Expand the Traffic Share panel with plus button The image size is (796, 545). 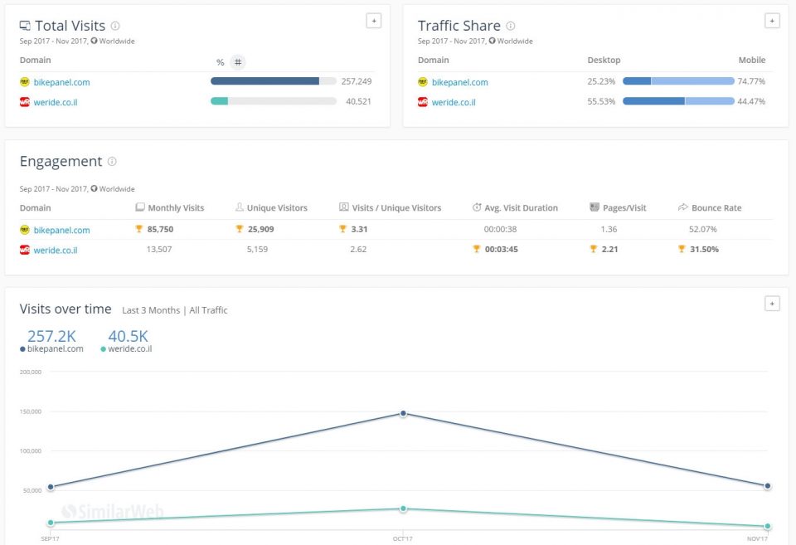pyautogui.click(x=772, y=21)
